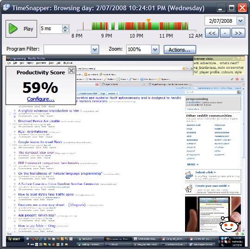Start playback with the green Play button

point(21,29)
